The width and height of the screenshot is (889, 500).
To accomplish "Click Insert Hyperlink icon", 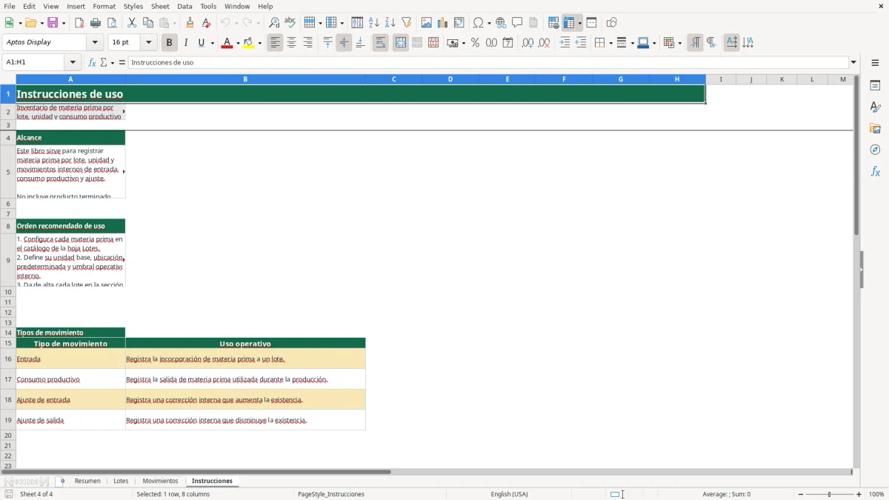I will point(502,23).
